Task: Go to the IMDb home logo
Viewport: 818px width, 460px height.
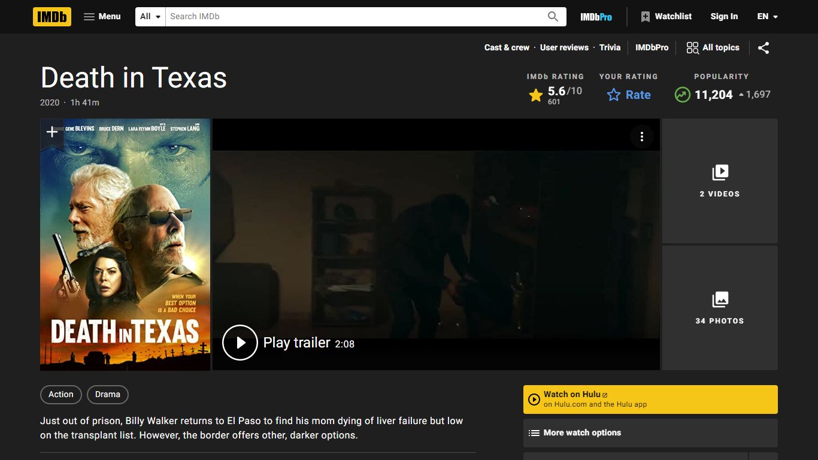Action: 52,17
